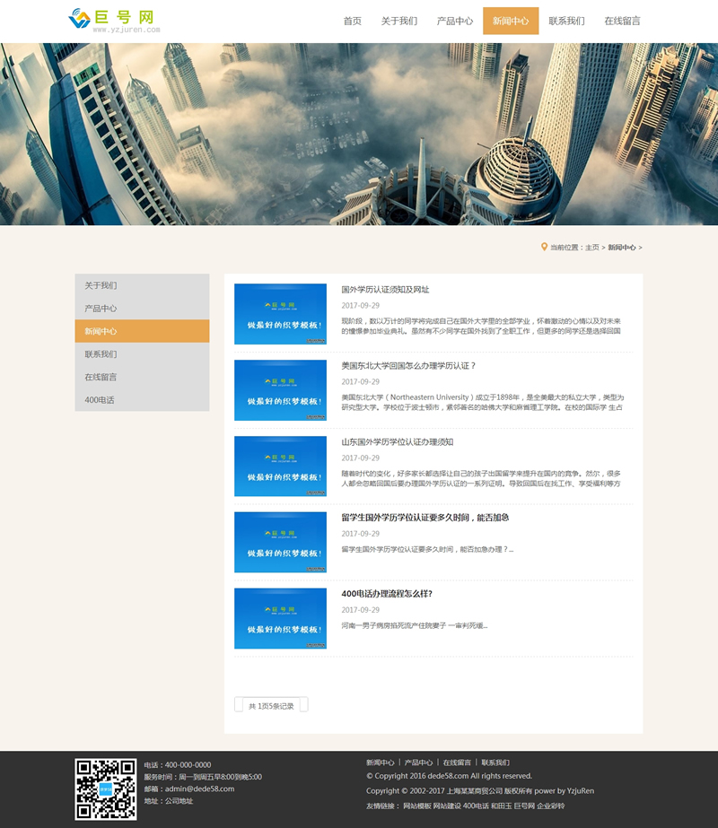
Task: Open article 国外学历认证须知及网址
Action: 385,290
